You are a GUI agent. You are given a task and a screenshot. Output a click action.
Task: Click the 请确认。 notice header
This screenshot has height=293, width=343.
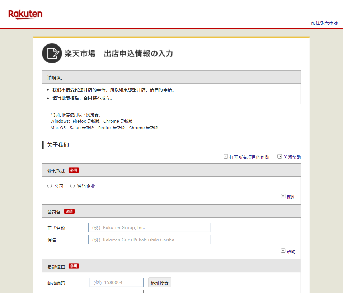point(171,77)
